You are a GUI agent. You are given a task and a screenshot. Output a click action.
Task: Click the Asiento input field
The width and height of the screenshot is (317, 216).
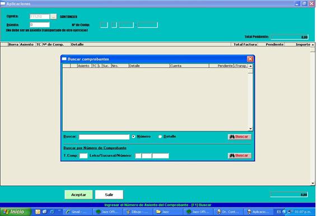[x=40, y=25]
